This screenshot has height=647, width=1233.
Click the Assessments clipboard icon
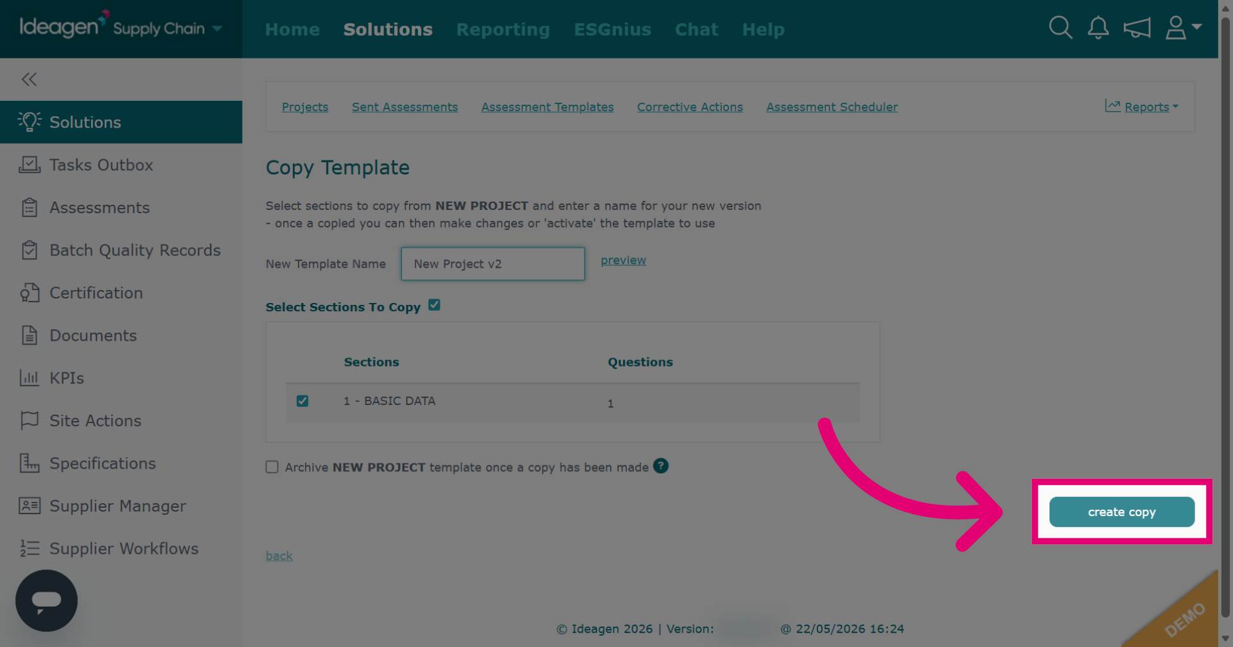coord(30,207)
